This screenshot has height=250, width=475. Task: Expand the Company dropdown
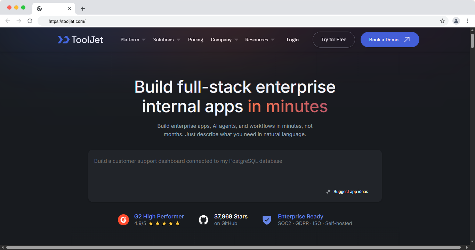(224, 40)
